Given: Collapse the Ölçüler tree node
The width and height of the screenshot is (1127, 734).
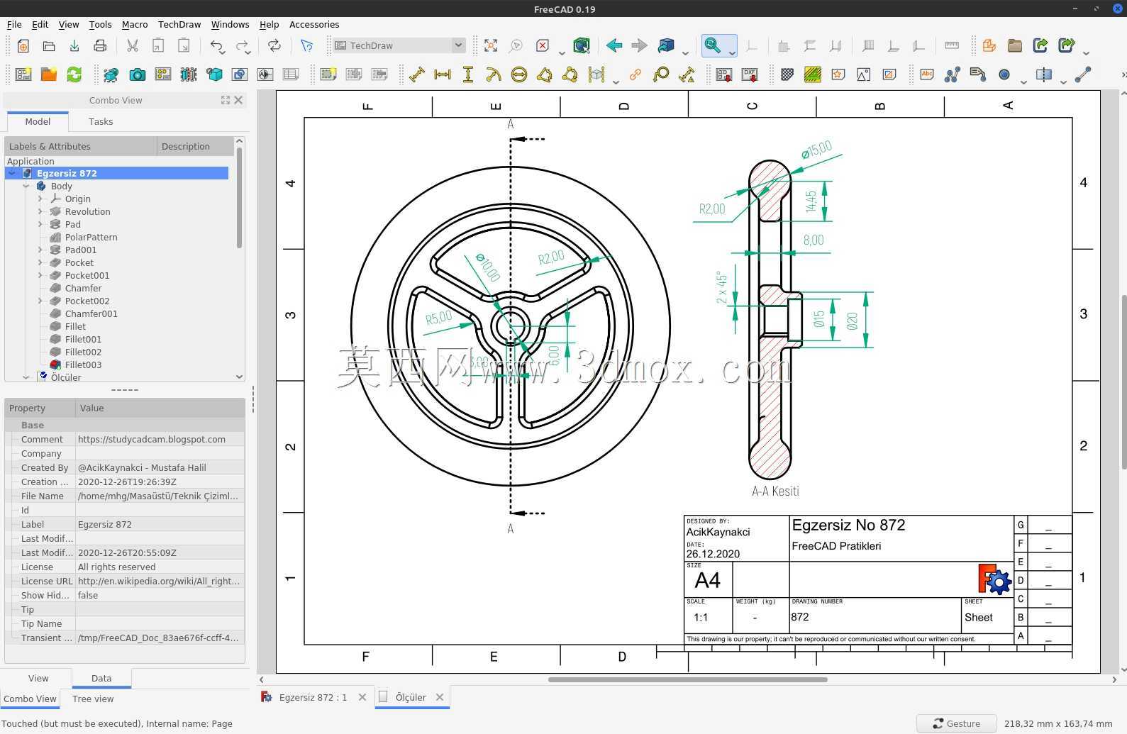Looking at the screenshot, I should coord(26,378).
